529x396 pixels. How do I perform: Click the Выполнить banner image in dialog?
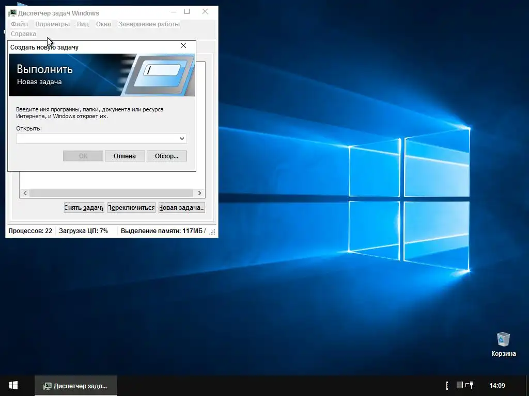(102, 75)
